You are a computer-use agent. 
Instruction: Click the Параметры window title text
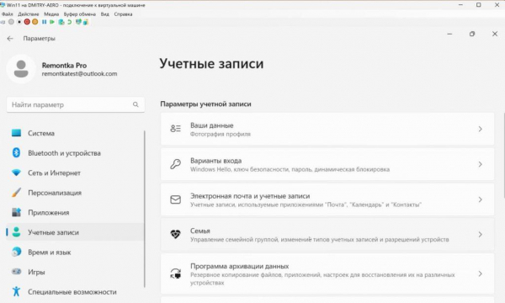click(x=39, y=39)
